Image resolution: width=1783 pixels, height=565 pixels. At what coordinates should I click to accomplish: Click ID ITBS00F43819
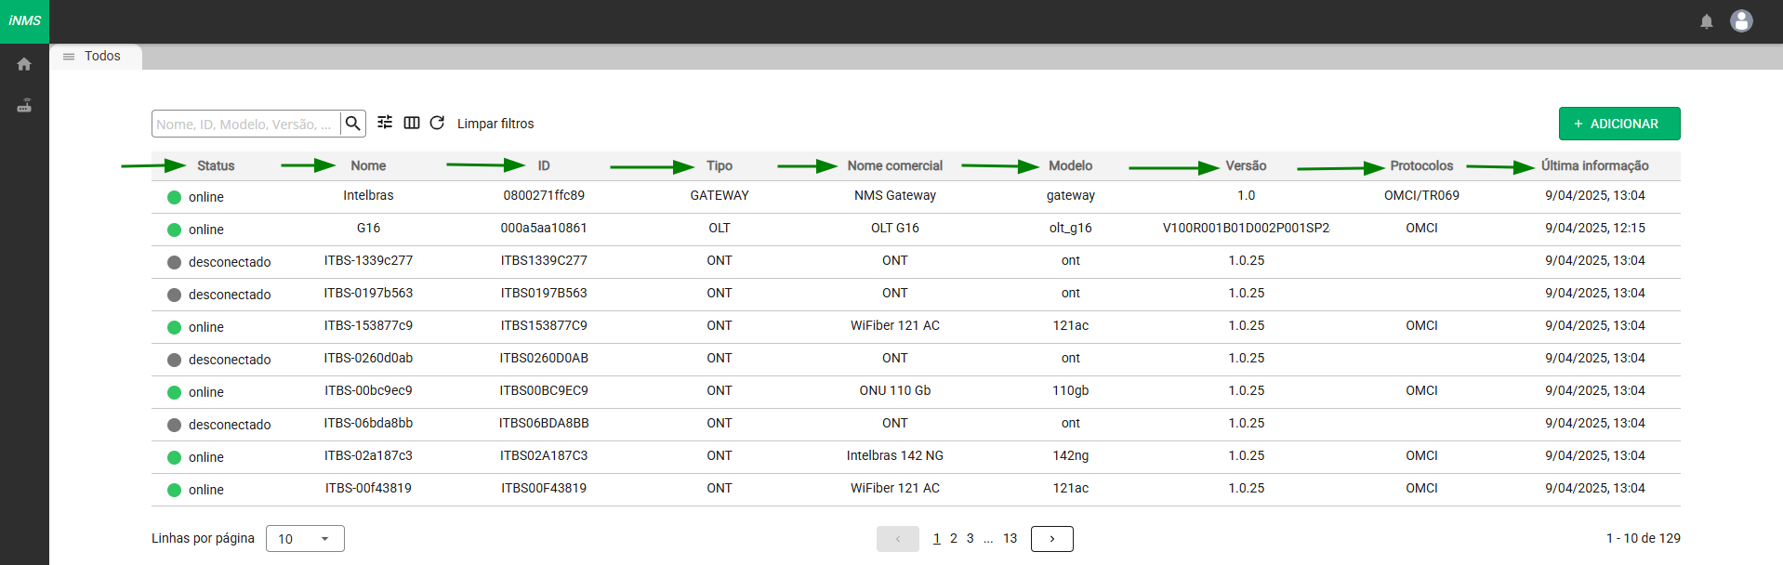[x=544, y=488]
